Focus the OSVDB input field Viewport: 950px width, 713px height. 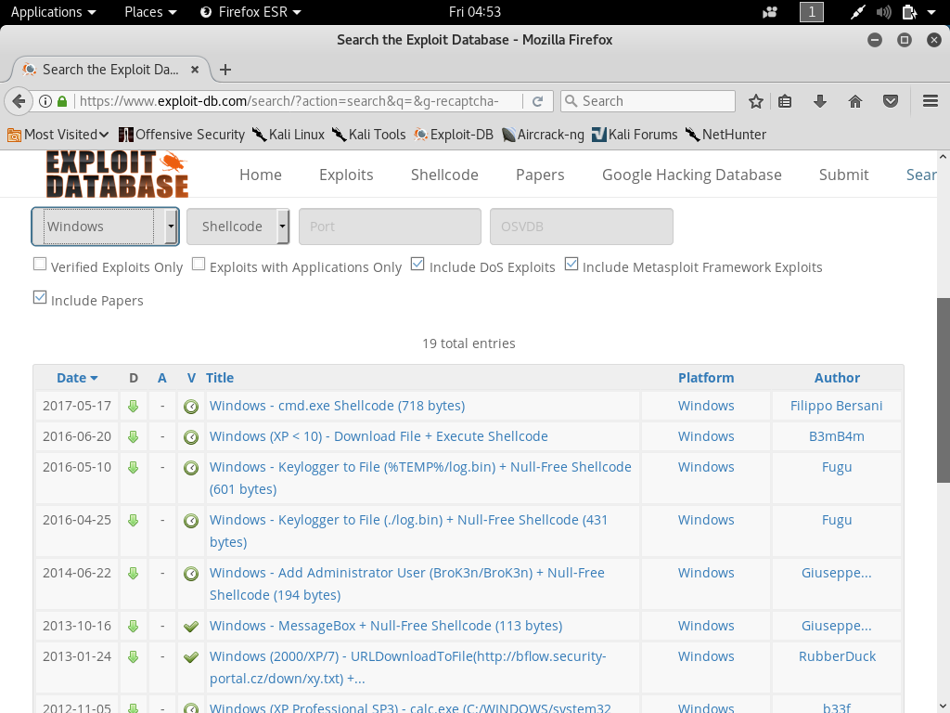pos(581,227)
